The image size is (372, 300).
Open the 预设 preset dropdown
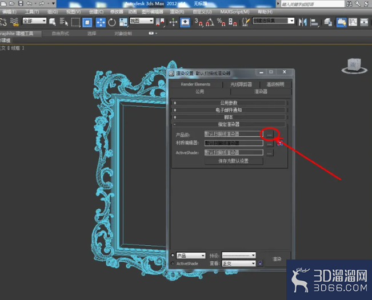pos(239,256)
